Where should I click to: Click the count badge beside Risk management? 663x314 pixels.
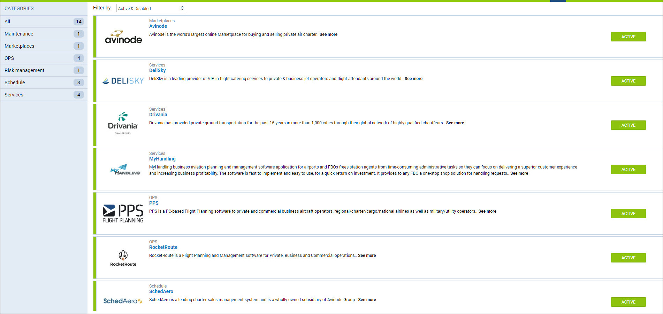pyautogui.click(x=79, y=70)
